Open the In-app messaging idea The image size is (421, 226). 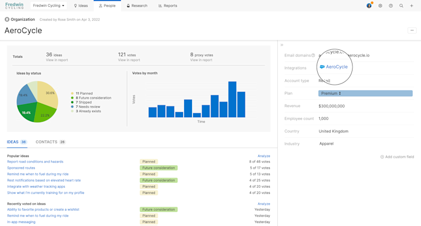click(21, 222)
